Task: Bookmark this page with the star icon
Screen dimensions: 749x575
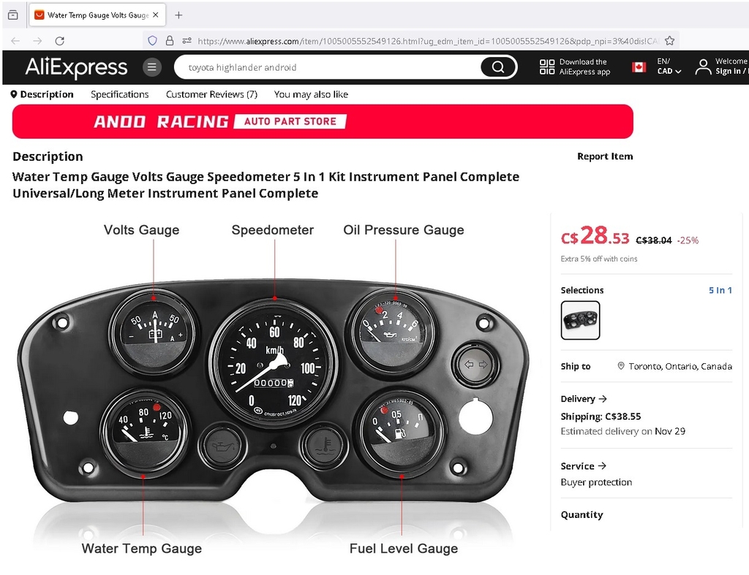Action: point(670,41)
